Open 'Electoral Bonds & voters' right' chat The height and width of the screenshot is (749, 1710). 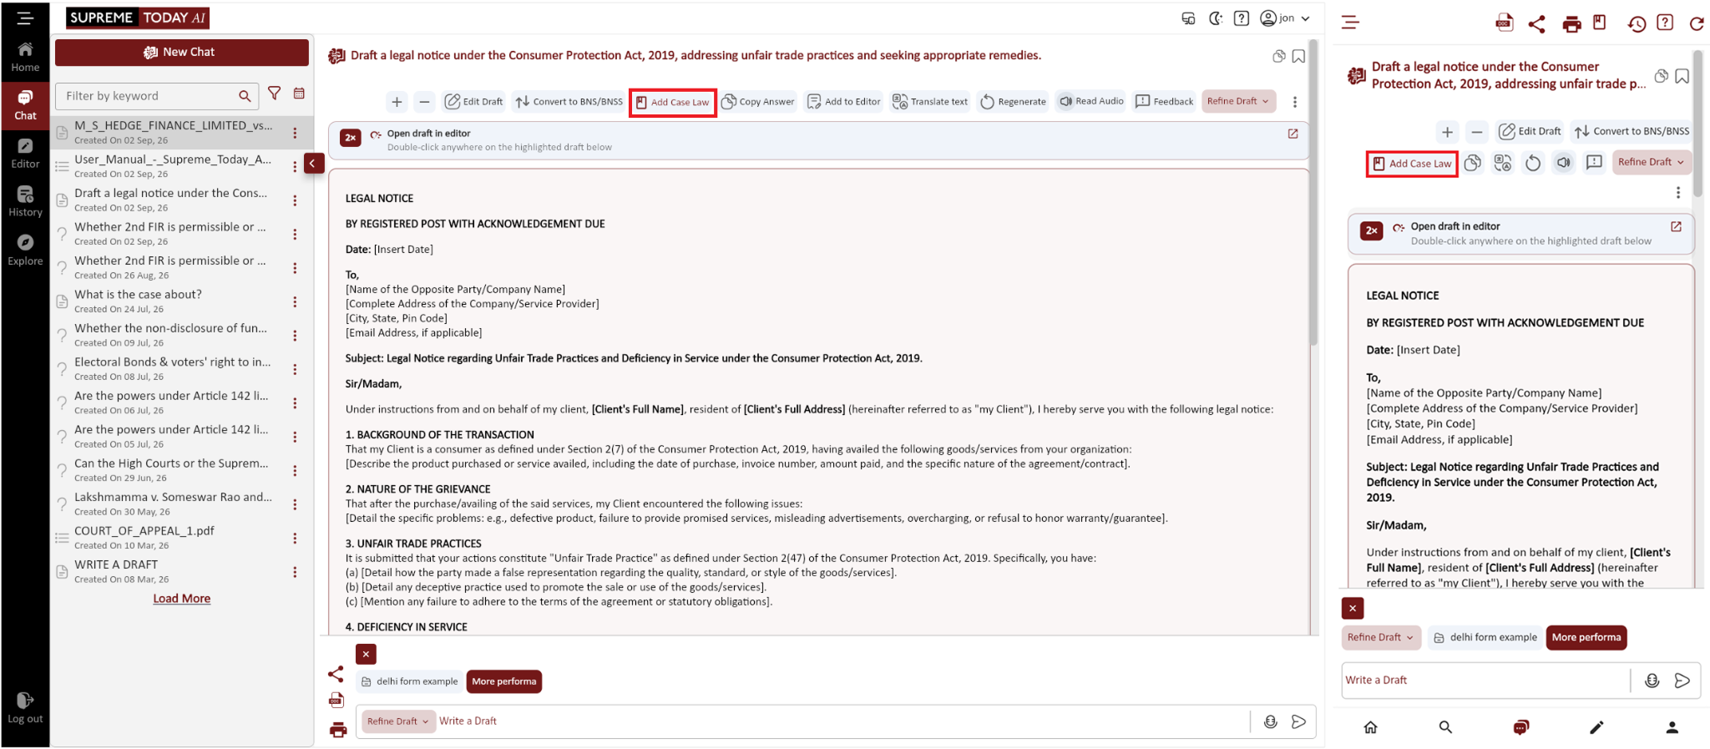pyautogui.click(x=171, y=369)
